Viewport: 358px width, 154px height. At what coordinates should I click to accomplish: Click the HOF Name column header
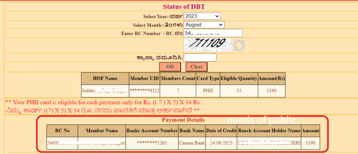(105, 78)
